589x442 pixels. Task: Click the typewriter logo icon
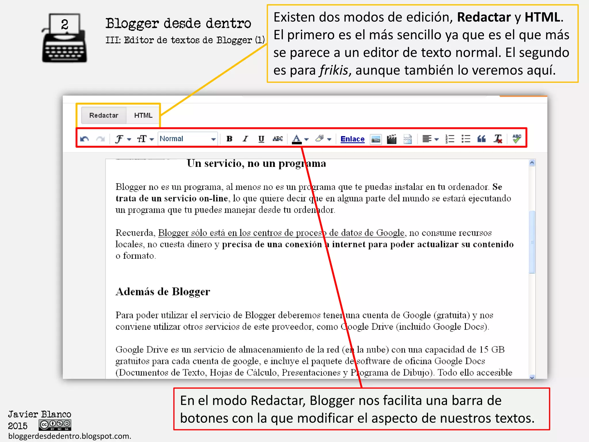tap(64, 38)
